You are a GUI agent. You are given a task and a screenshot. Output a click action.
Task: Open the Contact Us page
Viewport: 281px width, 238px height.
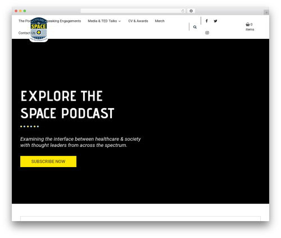[x=27, y=33]
